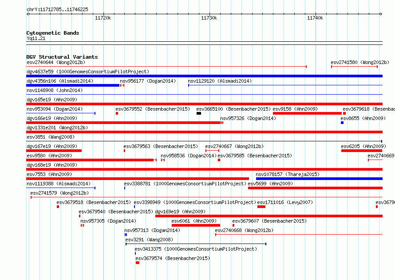Click nsv1119388 (Alsmadi2014) label
395x280 pixels.
click(59, 184)
